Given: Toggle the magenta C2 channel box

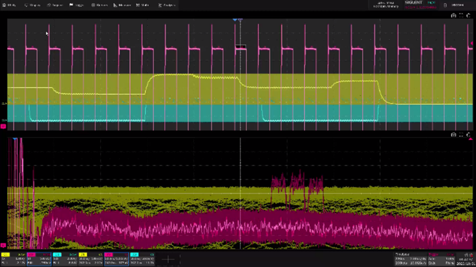Looking at the screenshot, I should 39,259.
